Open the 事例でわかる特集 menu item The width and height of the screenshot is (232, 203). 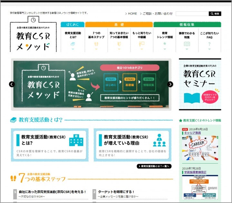tap(187, 40)
